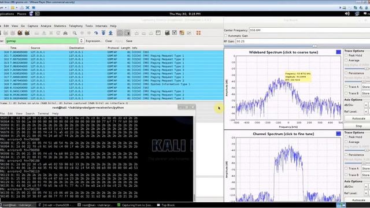Open Find packet with magnifier icon
The width and height of the screenshot is (370, 208).
[x=75, y=33]
